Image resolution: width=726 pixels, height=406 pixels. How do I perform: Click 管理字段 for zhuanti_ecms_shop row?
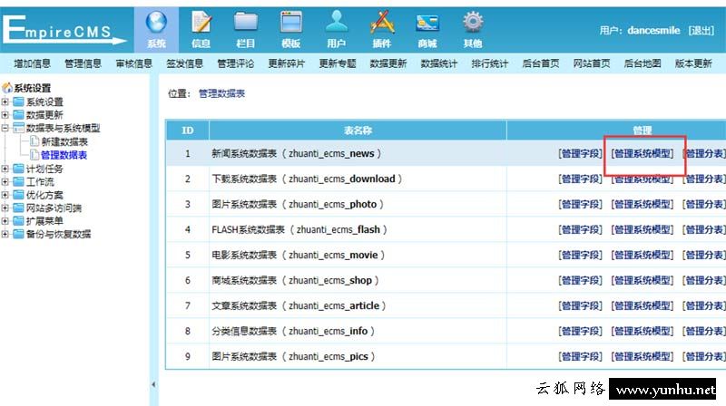click(x=579, y=281)
